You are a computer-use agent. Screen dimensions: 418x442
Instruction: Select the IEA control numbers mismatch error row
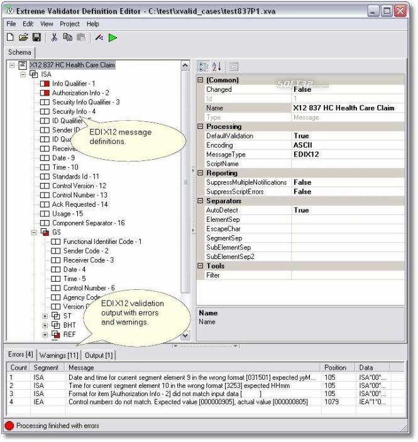205,402
